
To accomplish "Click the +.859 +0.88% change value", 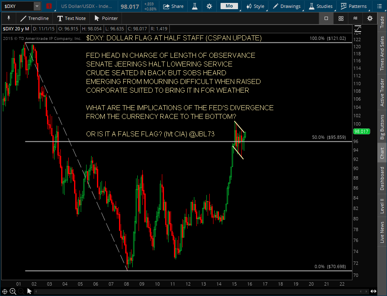I will click(x=150, y=6).
